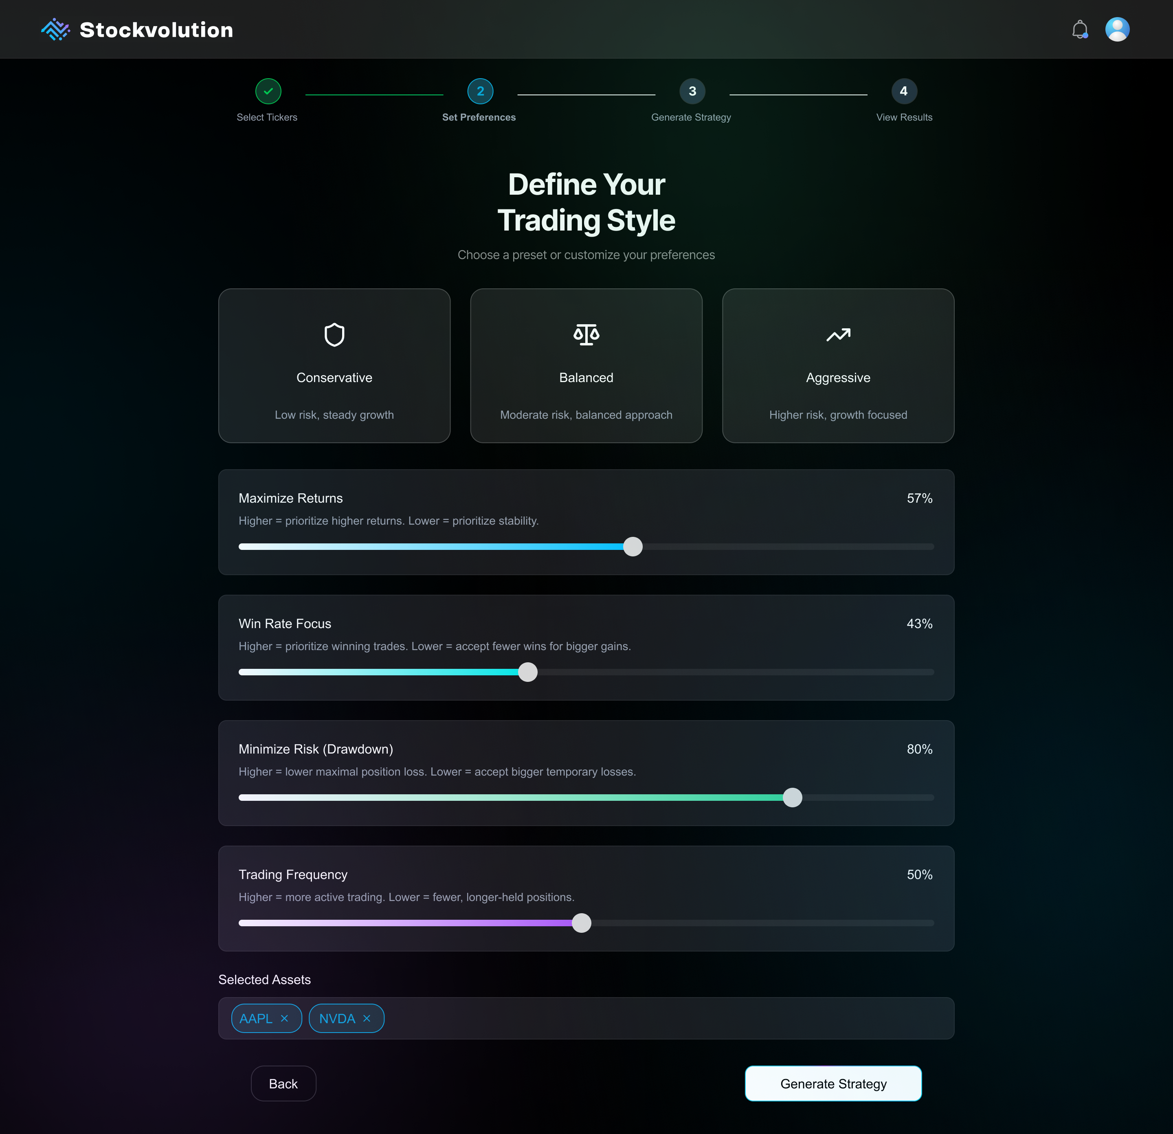Click the Maximize Returns slider handle
The width and height of the screenshot is (1173, 1134).
(x=633, y=547)
